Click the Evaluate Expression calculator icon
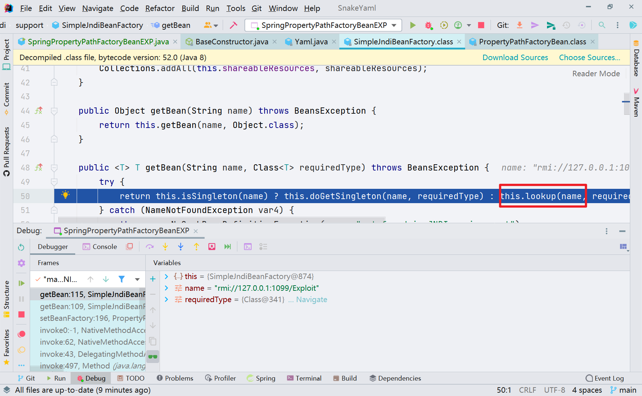The width and height of the screenshot is (642, 396). pyautogui.click(x=248, y=247)
